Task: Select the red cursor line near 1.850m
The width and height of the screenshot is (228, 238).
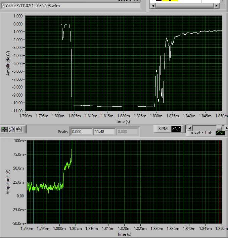Action: (220, 182)
